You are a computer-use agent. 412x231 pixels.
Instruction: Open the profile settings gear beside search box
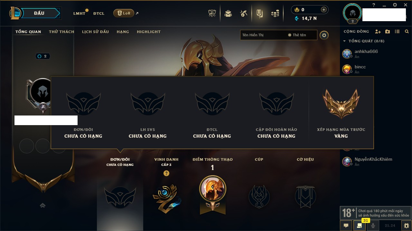click(x=324, y=35)
